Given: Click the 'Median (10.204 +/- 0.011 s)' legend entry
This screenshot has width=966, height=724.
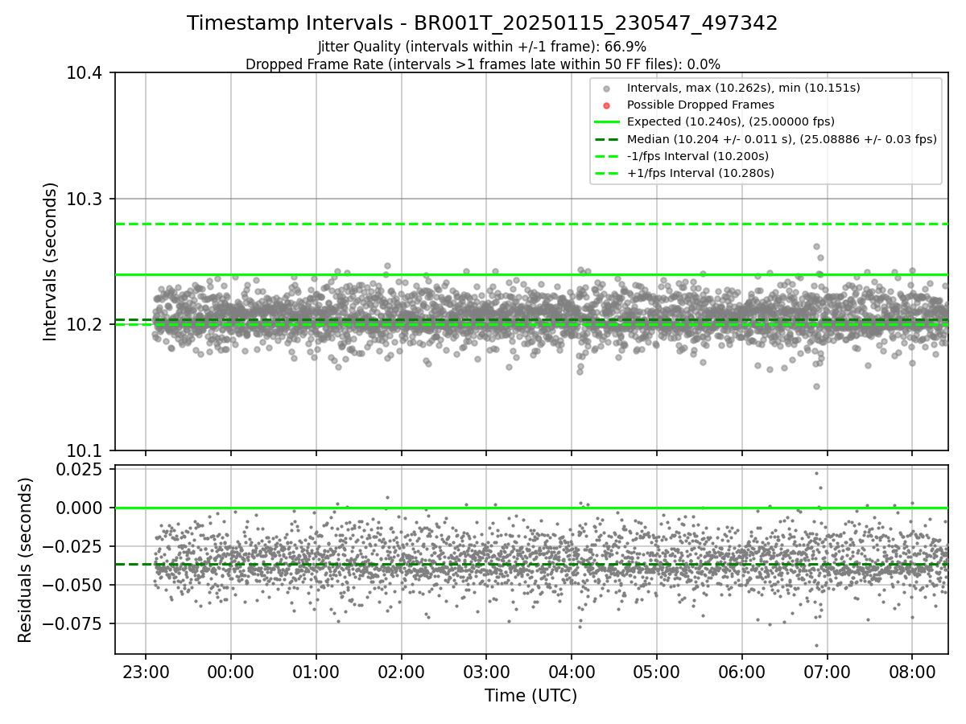Looking at the screenshot, I should pos(782,139).
